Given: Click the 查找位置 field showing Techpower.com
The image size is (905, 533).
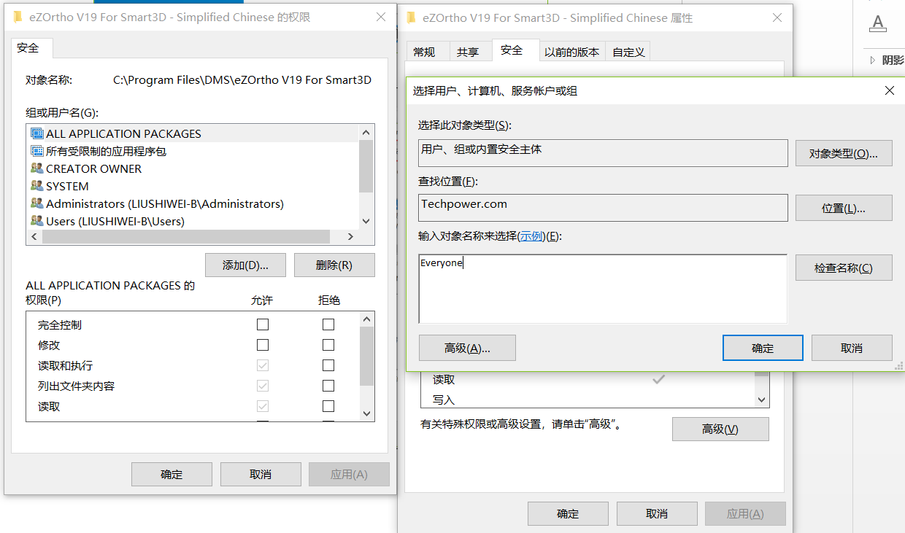Looking at the screenshot, I should tap(603, 207).
